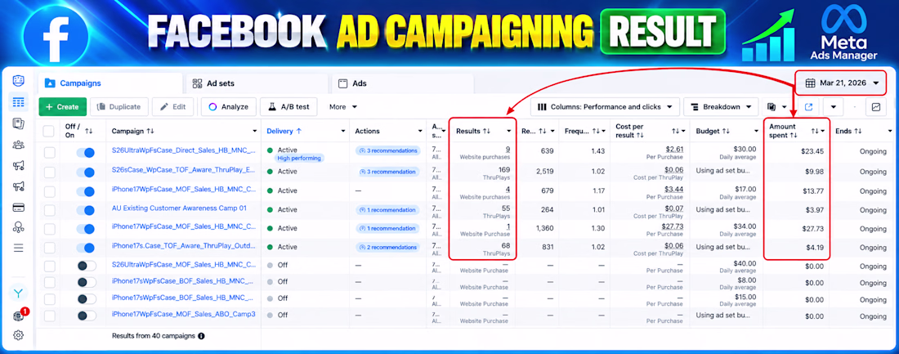This screenshot has height=354, width=899.
Task: Open the Mar 21, 2026 date picker
Action: pos(842,83)
